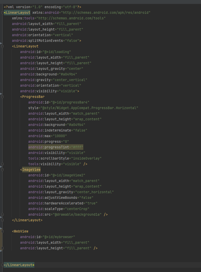This screenshot has height=272, width=201.
Task: Collapse the nested LinearLayout opening tag fold marker
Action: click(x=2, y=46)
